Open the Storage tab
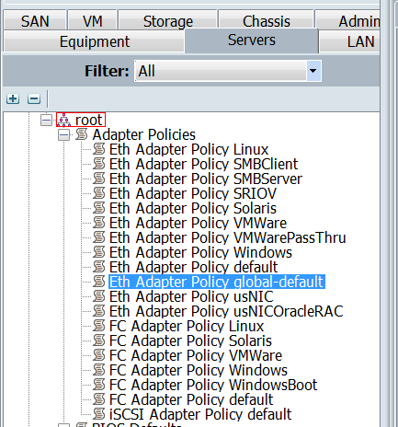The image size is (398, 427). [168, 20]
